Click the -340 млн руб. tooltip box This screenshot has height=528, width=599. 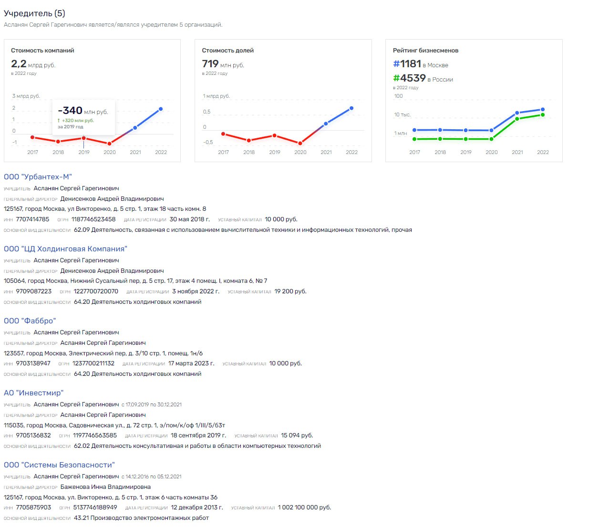tap(84, 117)
